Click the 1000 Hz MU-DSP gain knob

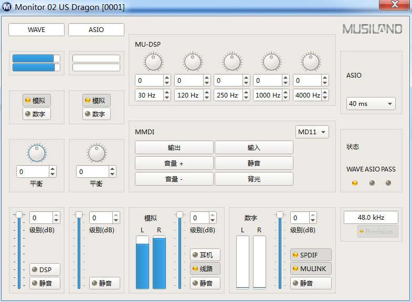pos(271,62)
